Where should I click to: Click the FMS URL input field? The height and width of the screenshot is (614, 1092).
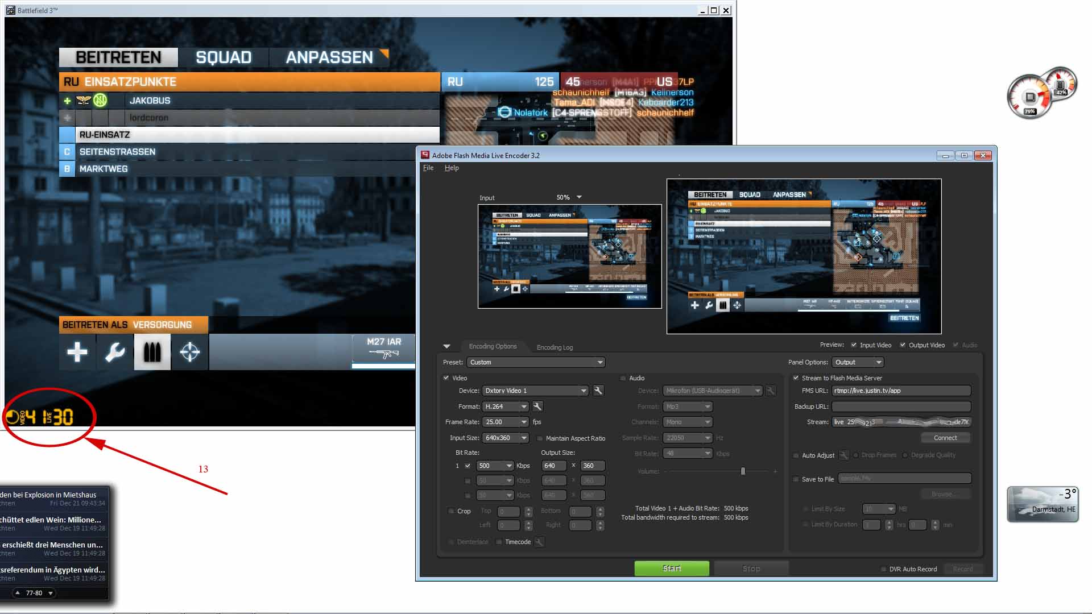click(901, 391)
